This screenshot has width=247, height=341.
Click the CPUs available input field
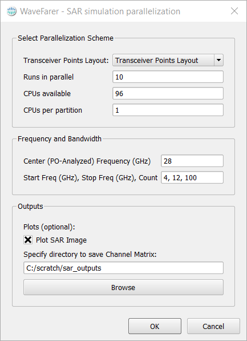[168, 93]
